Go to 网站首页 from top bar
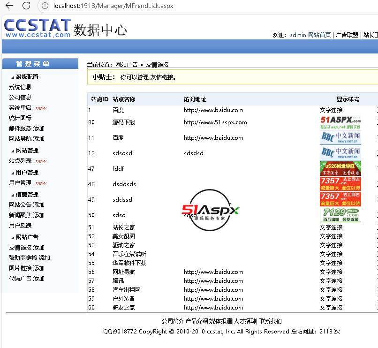The height and width of the screenshot is (348, 378). coord(319,35)
